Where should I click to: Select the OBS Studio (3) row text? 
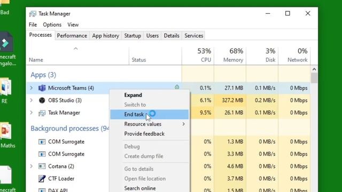point(65,100)
